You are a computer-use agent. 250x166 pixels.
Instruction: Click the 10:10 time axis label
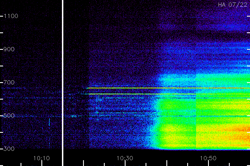[x=42, y=158]
